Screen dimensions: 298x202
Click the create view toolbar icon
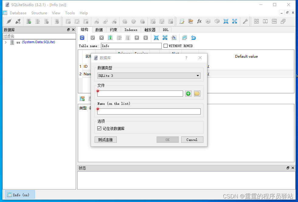153,21
